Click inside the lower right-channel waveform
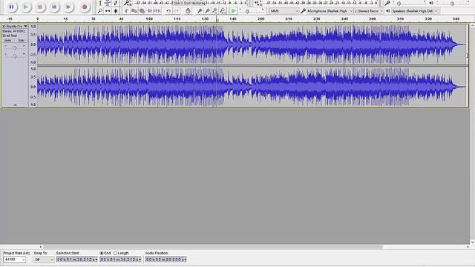 252,87
